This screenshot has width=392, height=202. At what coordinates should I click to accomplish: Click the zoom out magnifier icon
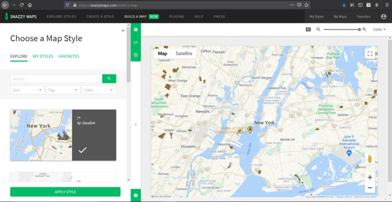(x=318, y=29)
